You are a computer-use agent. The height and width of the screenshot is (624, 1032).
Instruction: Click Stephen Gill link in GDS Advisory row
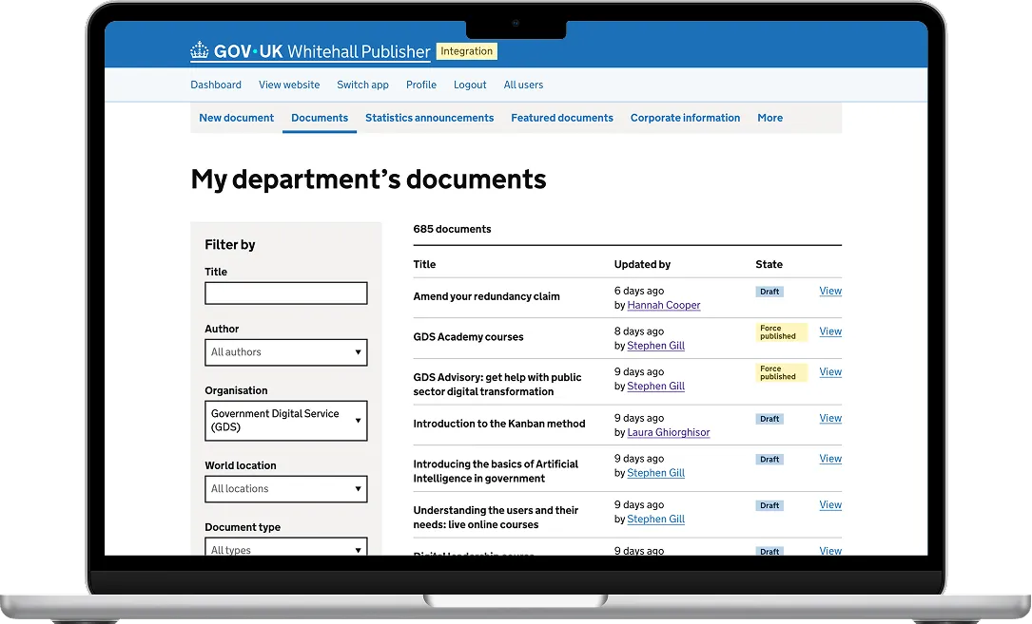[655, 386]
